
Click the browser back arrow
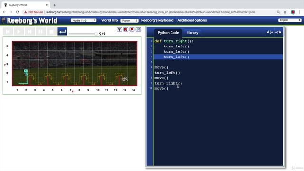pos(4,12)
